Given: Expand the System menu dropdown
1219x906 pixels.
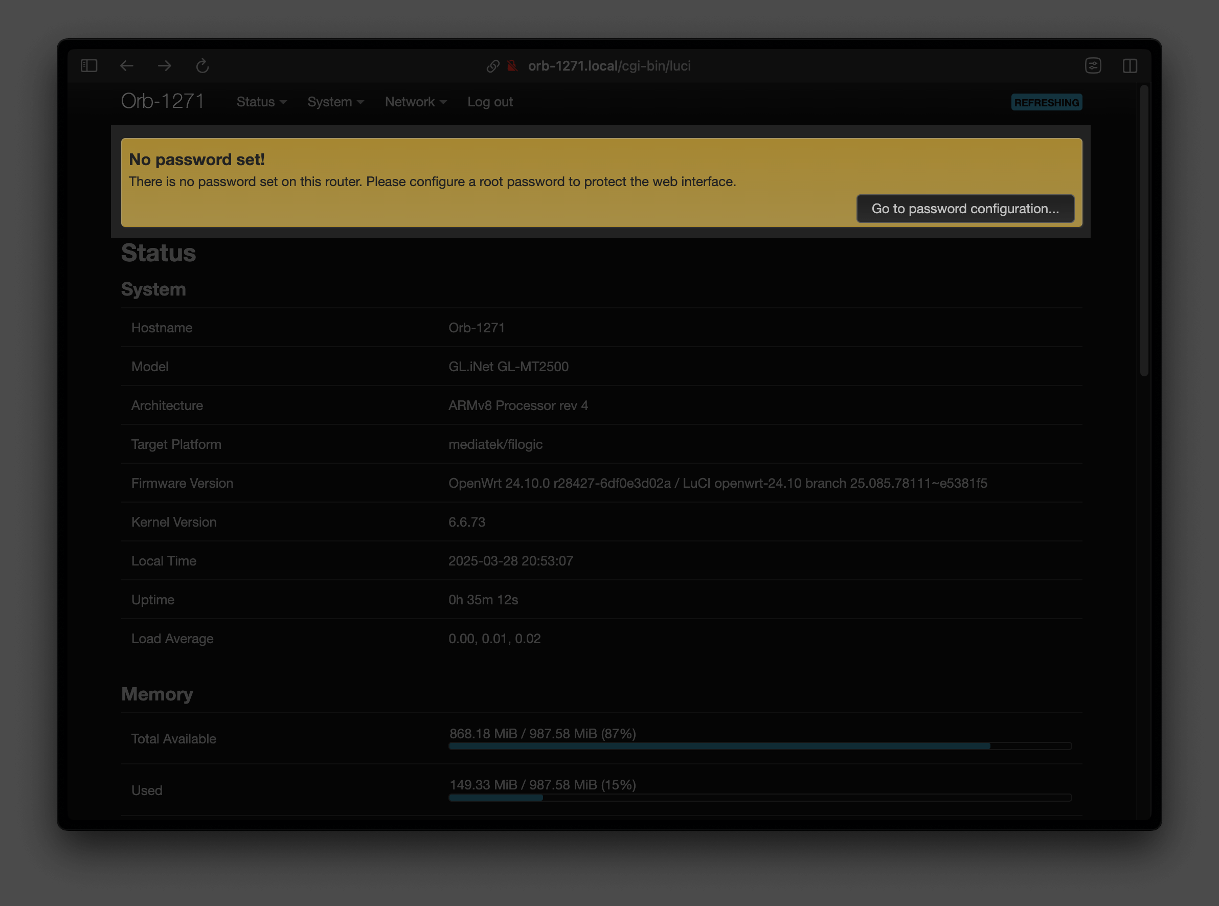Looking at the screenshot, I should coord(335,102).
